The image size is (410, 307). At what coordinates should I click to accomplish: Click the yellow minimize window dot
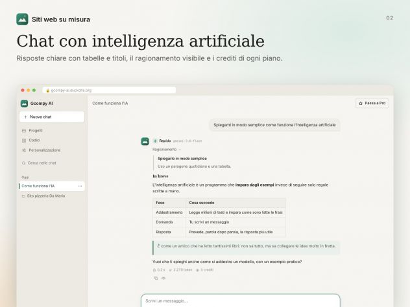click(x=29, y=90)
